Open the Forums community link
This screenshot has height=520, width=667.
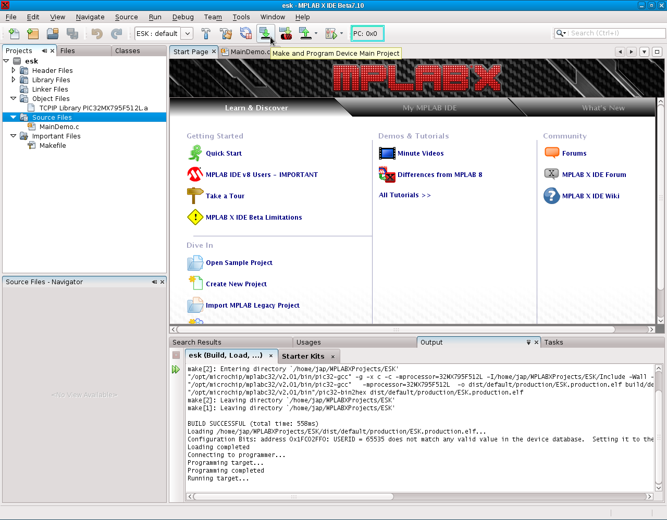click(x=574, y=153)
